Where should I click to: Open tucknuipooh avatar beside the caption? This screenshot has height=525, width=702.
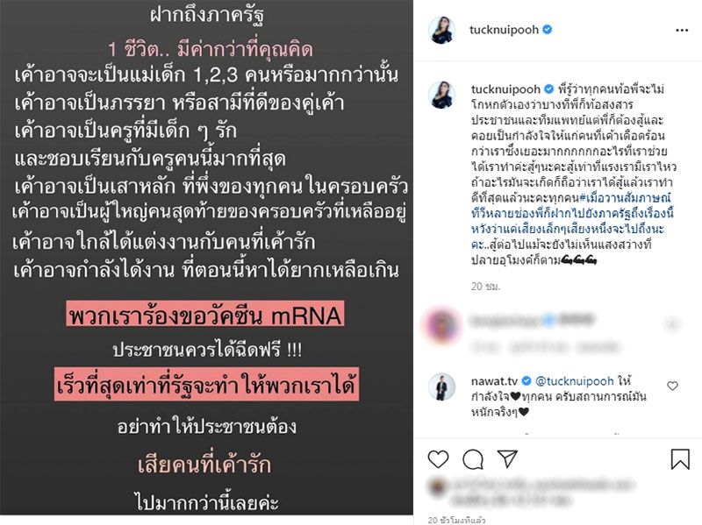point(442,95)
